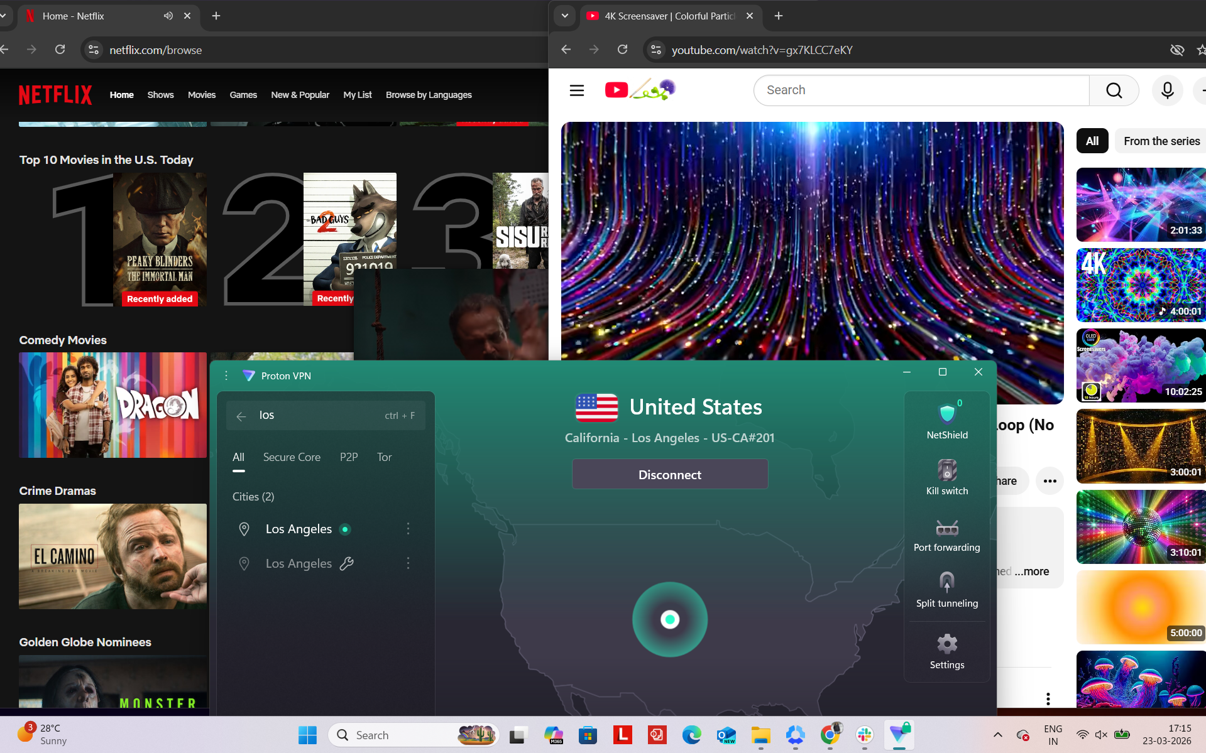Open the Proton VPN three-dot menu by title
1206x753 pixels.
pyautogui.click(x=226, y=376)
